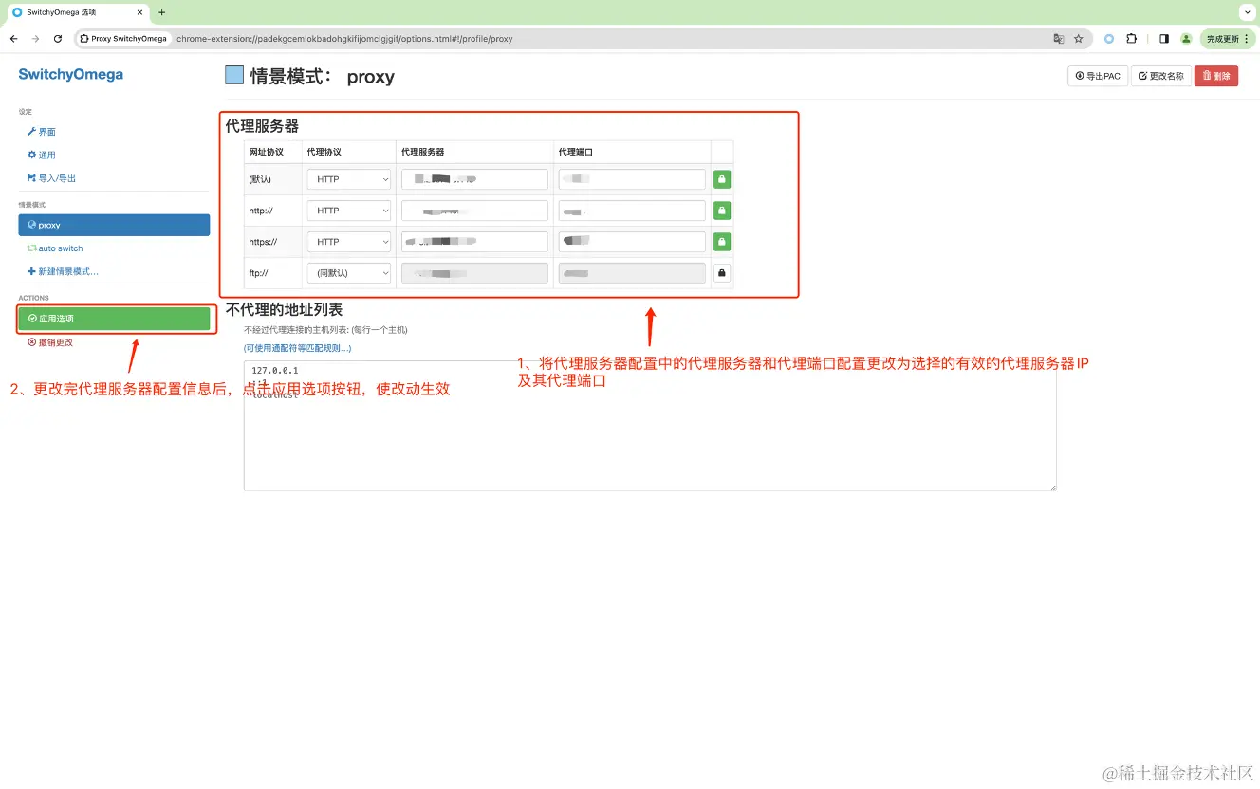Select the proxy profile in sidebar

coord(114,225)
